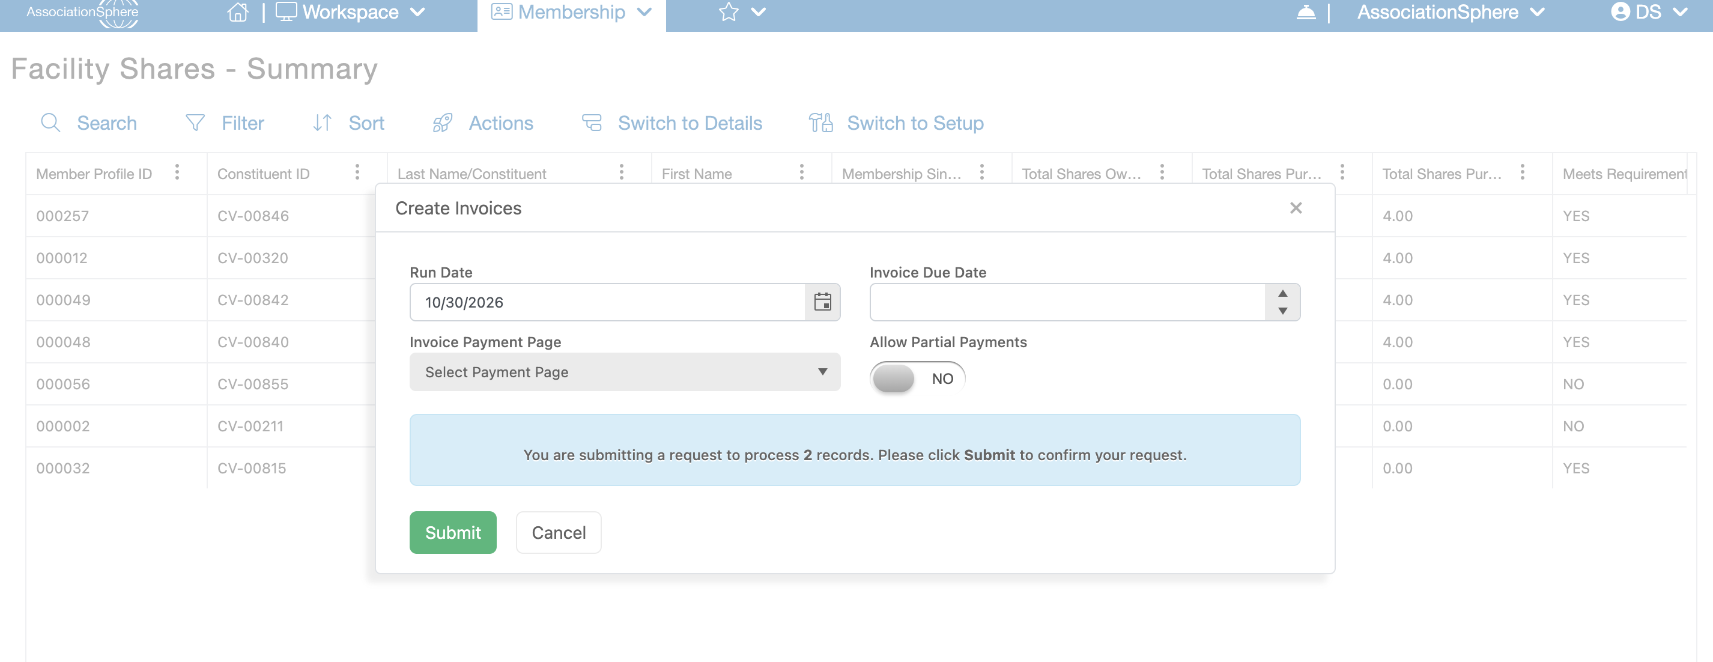Viewport: 1713px width, 662px height.
Task: Go to the home icon
Action: coord(237,12)
